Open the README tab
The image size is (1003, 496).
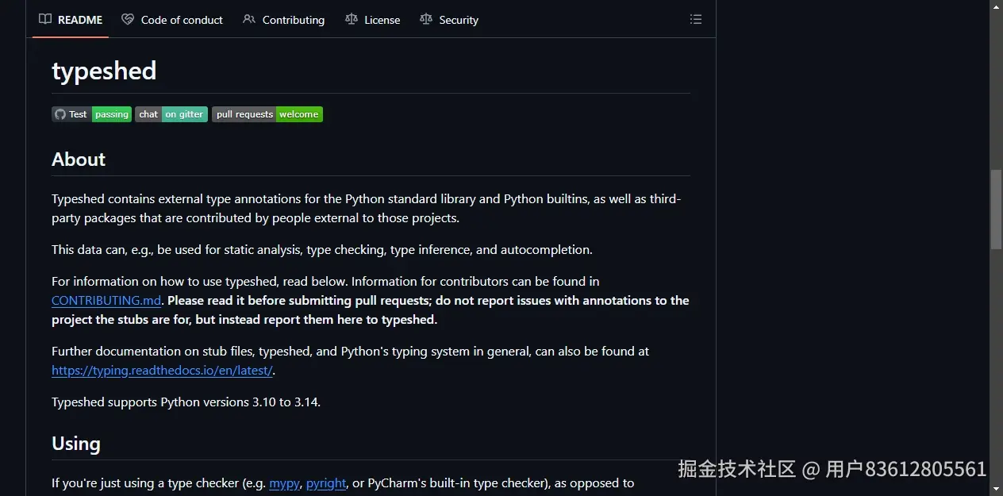71,20
